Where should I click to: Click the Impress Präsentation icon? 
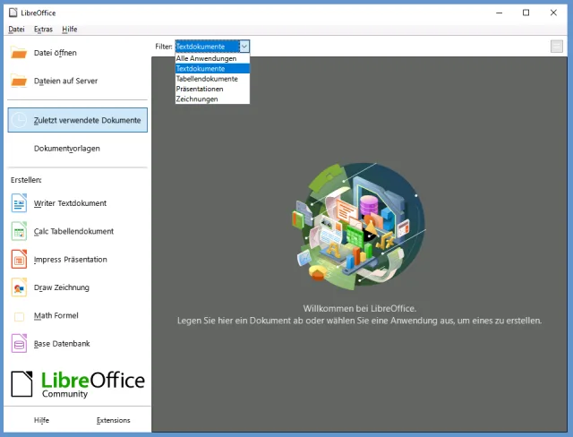click(x=20, y=260)
